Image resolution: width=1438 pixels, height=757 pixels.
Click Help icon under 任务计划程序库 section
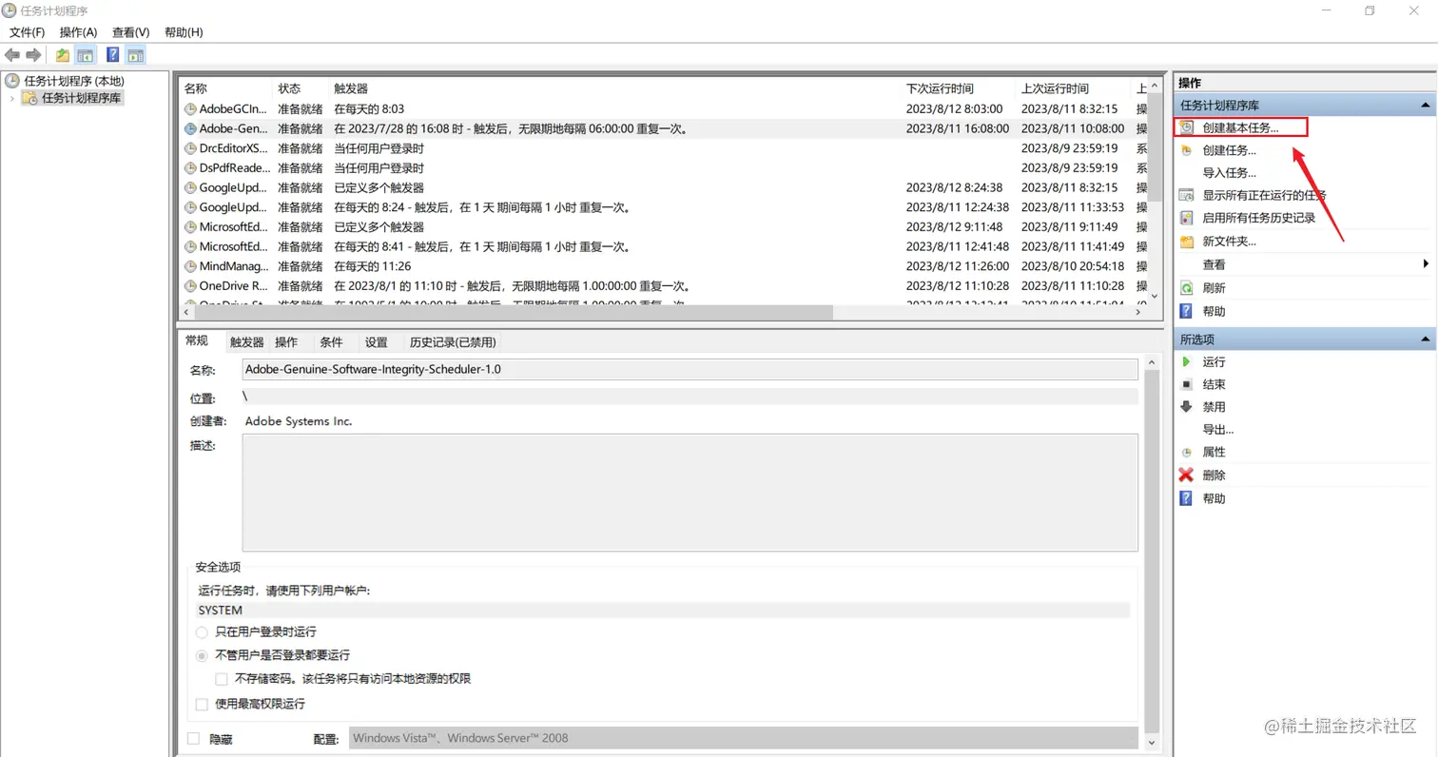pyautogui.click(x=1186, y=311)
